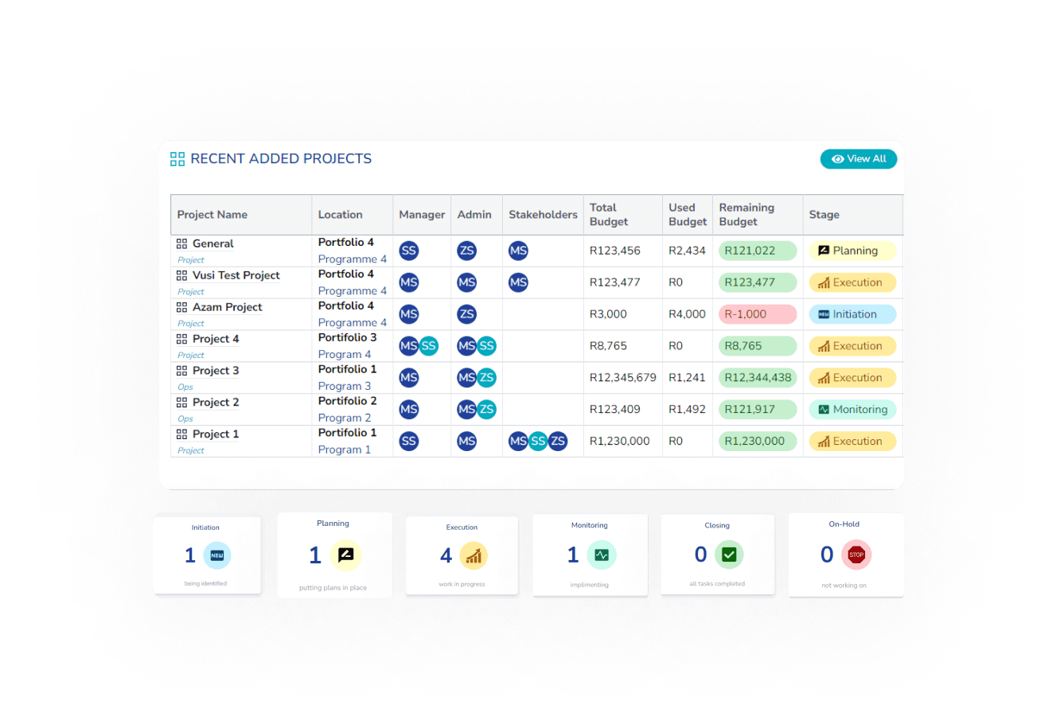This screenshot has height=724, width=1064.
Task: Click MS stakeholder avatar in Vusi Test Project row
Action: click(x=519, y=282)
